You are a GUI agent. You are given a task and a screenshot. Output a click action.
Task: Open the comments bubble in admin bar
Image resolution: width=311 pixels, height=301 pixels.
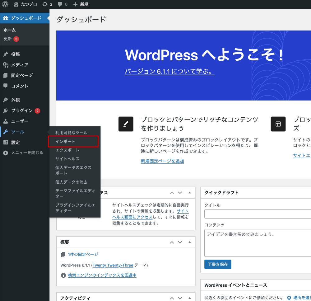60,4
